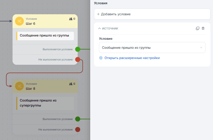Duplicate the ИСТОЧНИК condition with copy icon
This screenshot has width=213, height=140.
[x=197, y=28]
